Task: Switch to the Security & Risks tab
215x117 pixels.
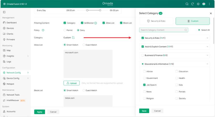Action: pos(156,21)
